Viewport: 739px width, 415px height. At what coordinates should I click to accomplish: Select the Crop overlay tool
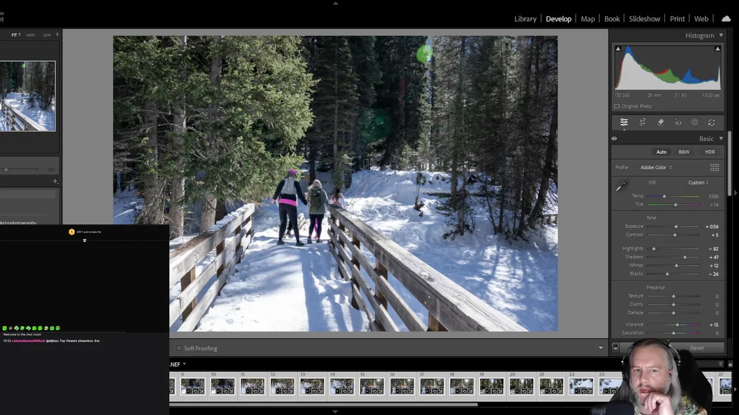pyautogui.click(x=643, y=122)
